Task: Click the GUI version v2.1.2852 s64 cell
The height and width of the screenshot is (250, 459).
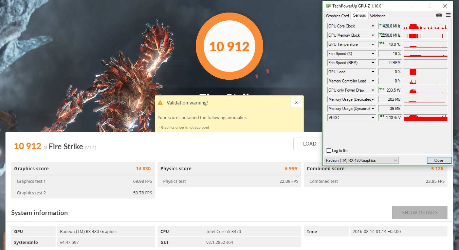Action: point(252,243)
